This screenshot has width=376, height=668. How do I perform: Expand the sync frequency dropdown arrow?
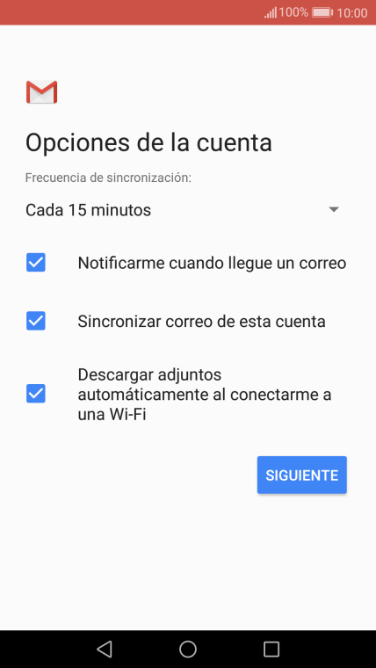coord(334,209)
